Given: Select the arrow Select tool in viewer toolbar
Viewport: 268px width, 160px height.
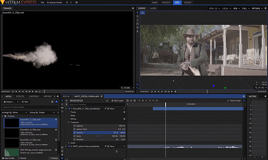Looking at the screenshot, I should [138, 12].
